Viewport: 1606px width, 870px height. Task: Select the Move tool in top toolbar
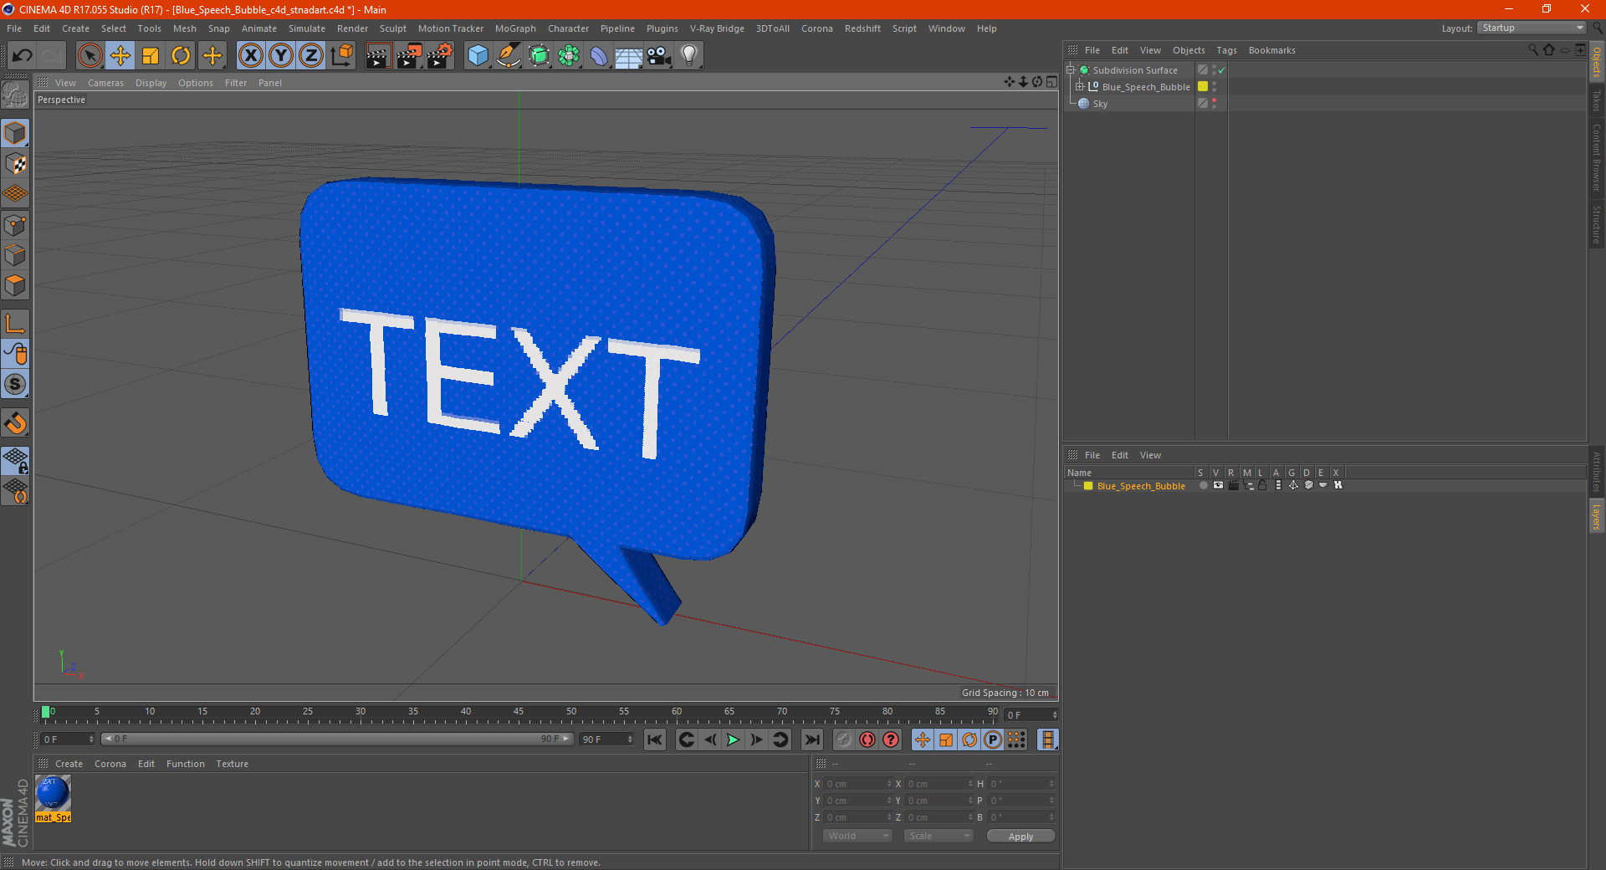[120, 56]
